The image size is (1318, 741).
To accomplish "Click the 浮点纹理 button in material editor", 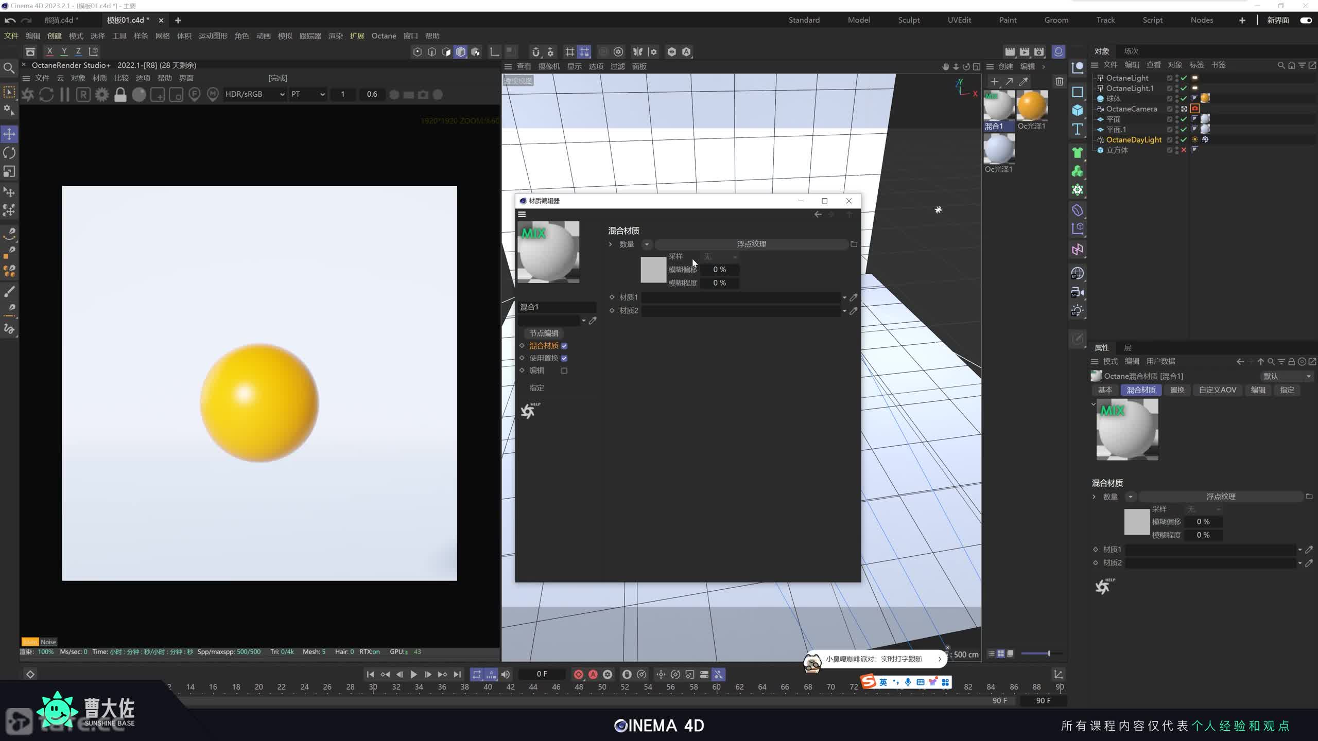I will [751, 244].
